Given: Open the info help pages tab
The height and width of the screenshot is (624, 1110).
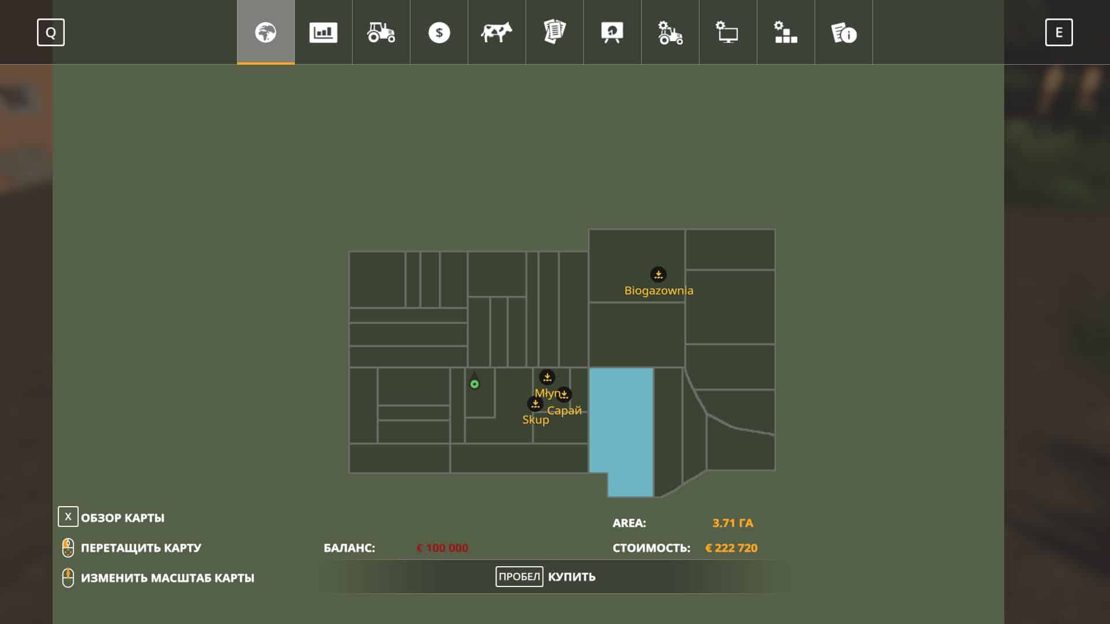Looking at the screenshot, I should tap(843, 32).
